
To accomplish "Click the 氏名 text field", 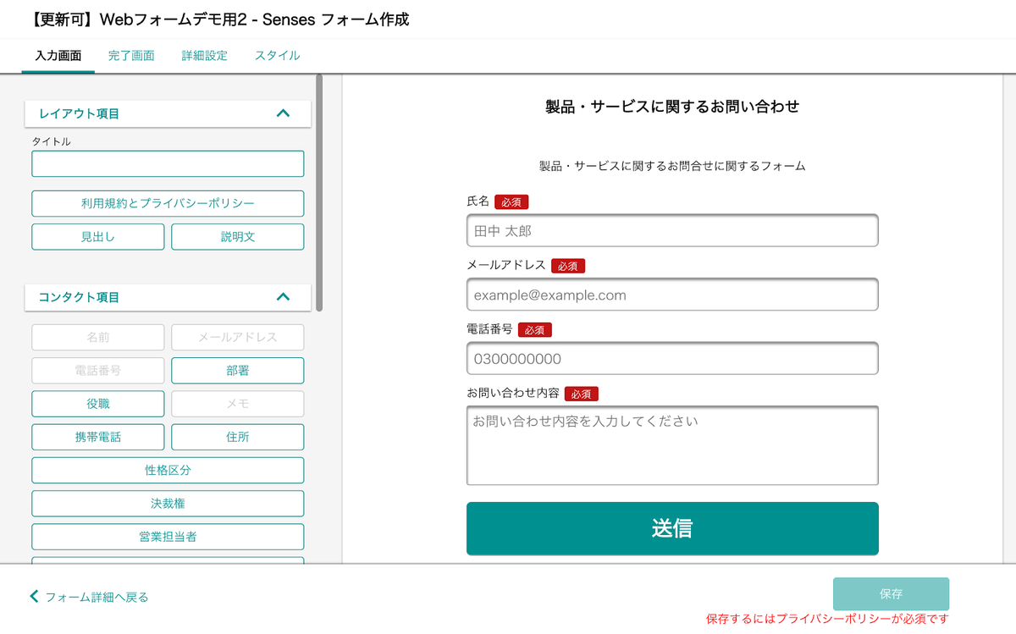I will click(672, 230).
